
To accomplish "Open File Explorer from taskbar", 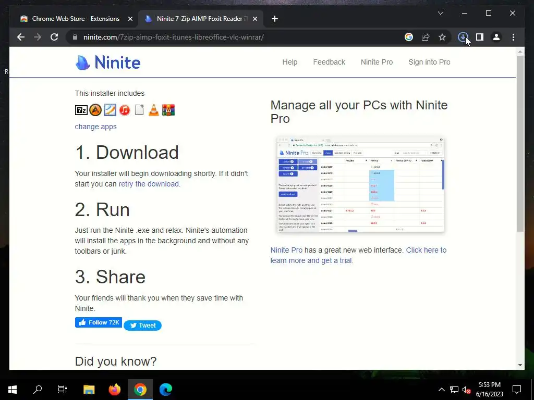I will click(x=89, y=390).
